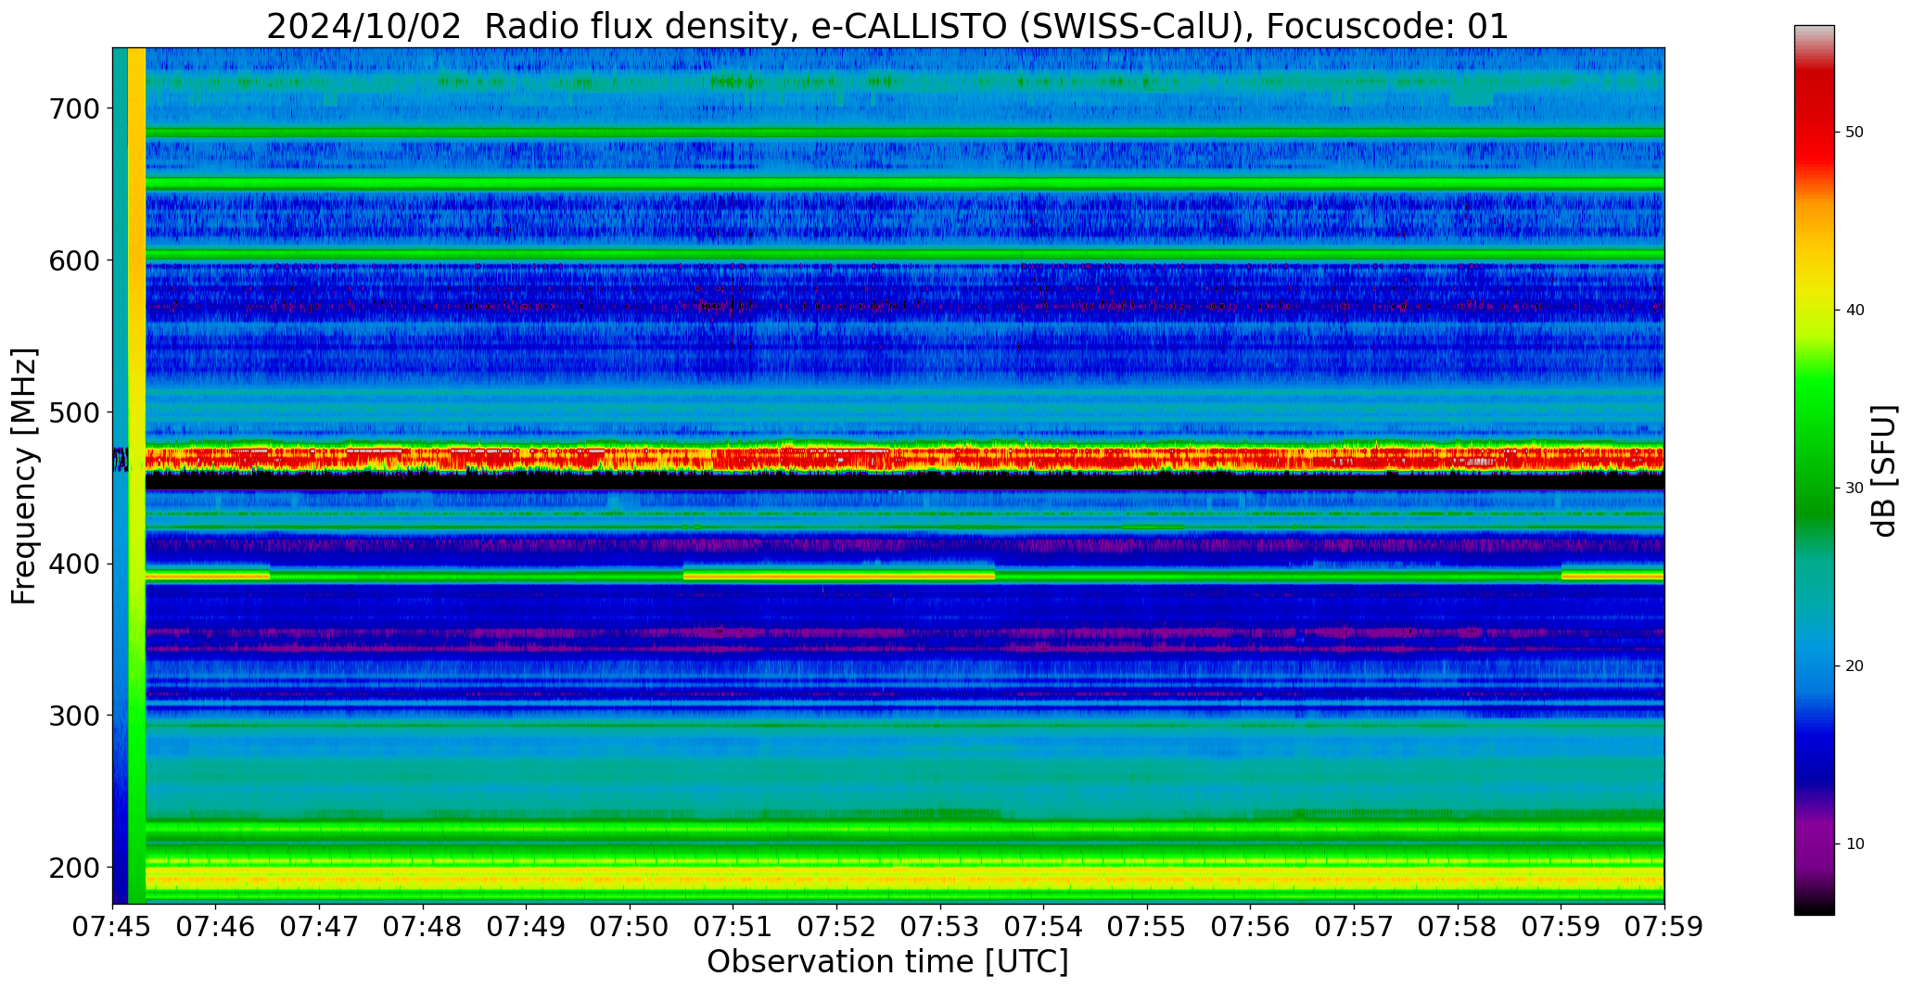Click the 600 frequency tick label
Viewport: 1912px width, 989px height.
pos(73,260)
